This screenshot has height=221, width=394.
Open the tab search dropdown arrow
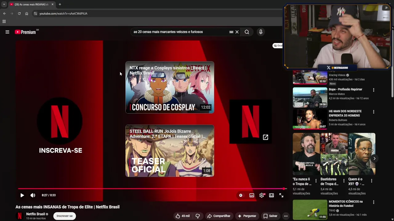click(x=4, y=4)
